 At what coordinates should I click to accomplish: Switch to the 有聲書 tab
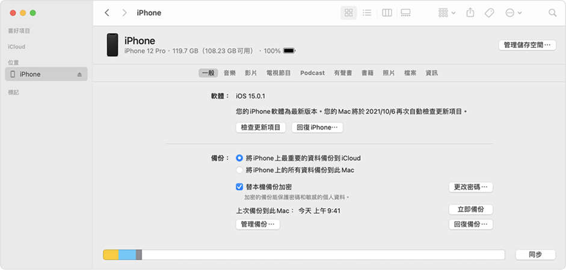343,73
